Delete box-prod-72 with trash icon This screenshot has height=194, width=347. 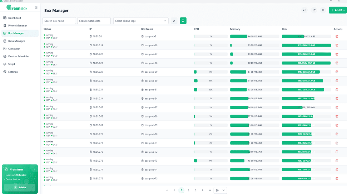[337, 152]
